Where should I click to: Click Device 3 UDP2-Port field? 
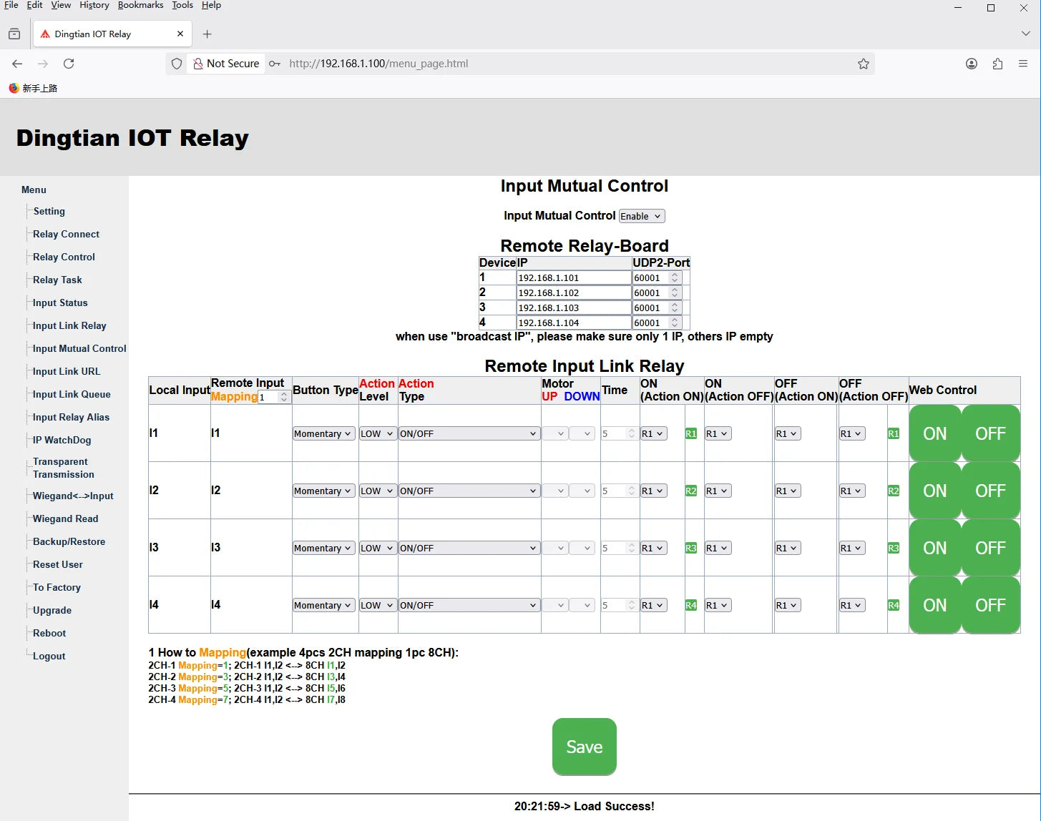click(x=657, y=308)
